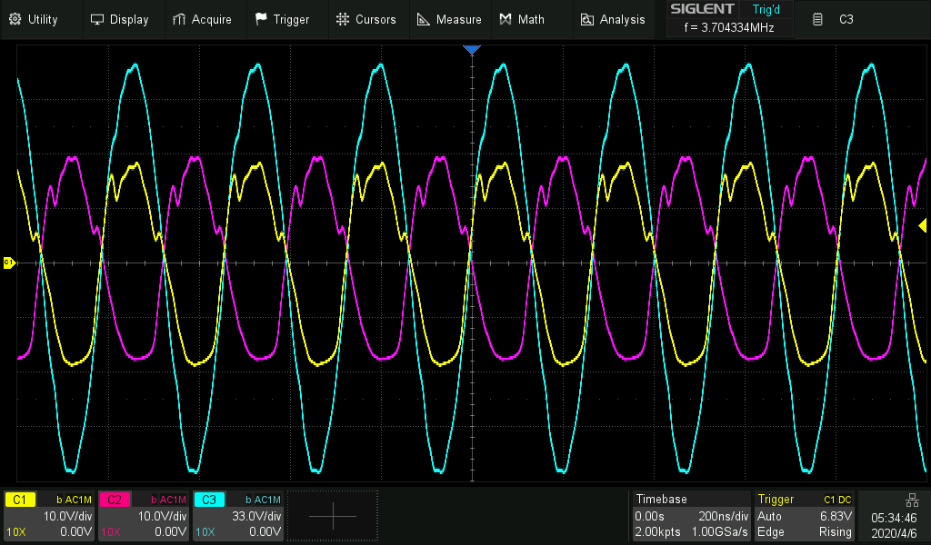Click the Math M icon
The width and height of the screenshot is (931, 545).
[506, 20]
